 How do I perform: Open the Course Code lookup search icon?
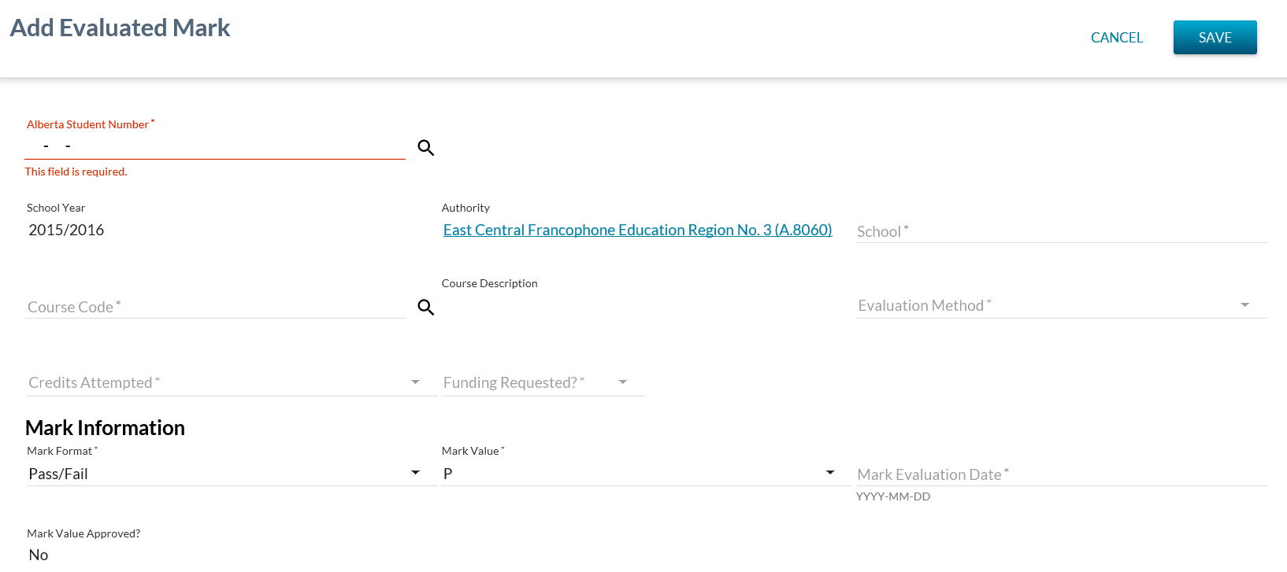[426, 308]
